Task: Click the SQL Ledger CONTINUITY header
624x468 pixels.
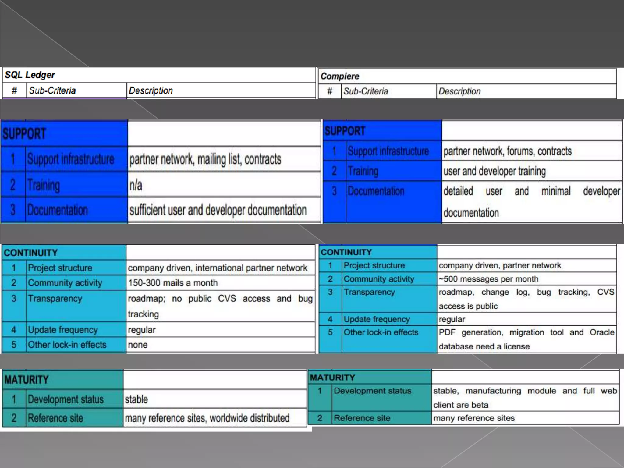Action: click(x=31, y=253)
